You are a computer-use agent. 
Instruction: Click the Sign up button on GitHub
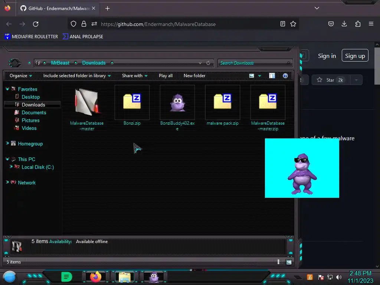[355, 56]
